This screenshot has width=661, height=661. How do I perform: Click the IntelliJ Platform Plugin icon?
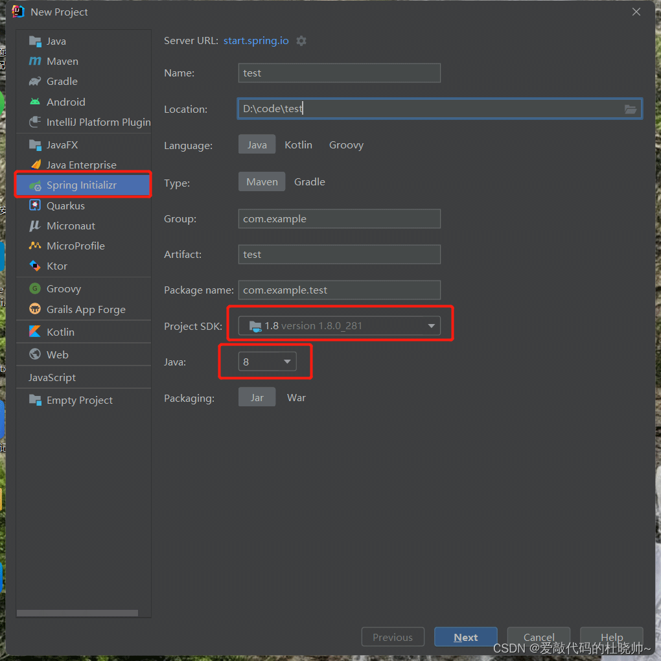coord(35,122)
